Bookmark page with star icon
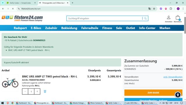Viewport: 186px width, 105px height. pos(154,9)
